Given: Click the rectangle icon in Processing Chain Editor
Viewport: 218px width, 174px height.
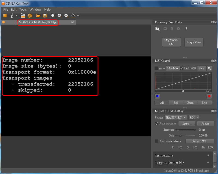Looking at the screenshot, I should pyautogui.click(x=165, y=29).
